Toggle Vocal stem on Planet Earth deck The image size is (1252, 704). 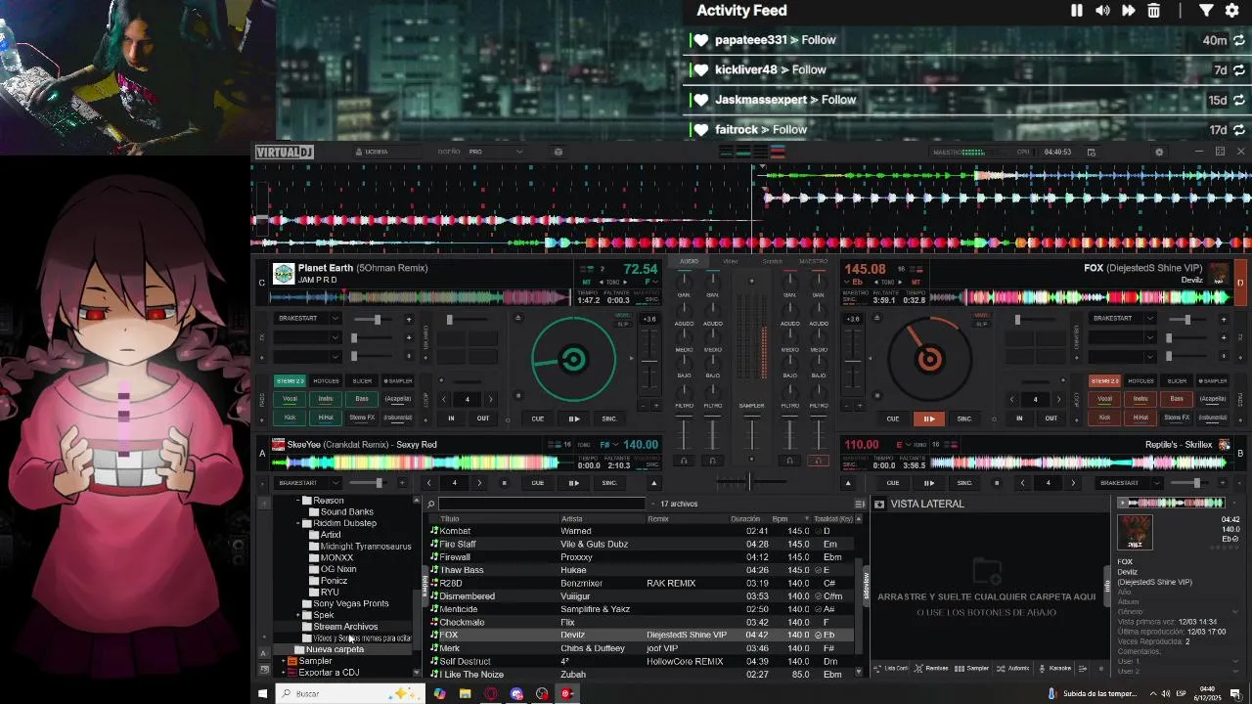[x=291, y=399]
